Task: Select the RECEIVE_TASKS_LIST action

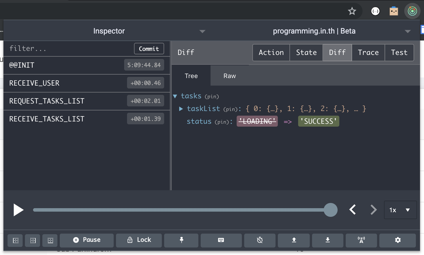Action: pos(87,119)
